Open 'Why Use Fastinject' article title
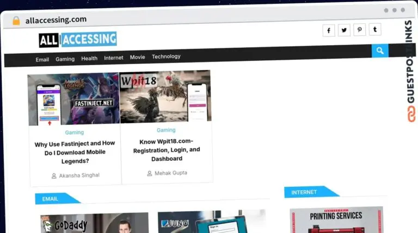This screenshot has height=233, width=418. 75,153
